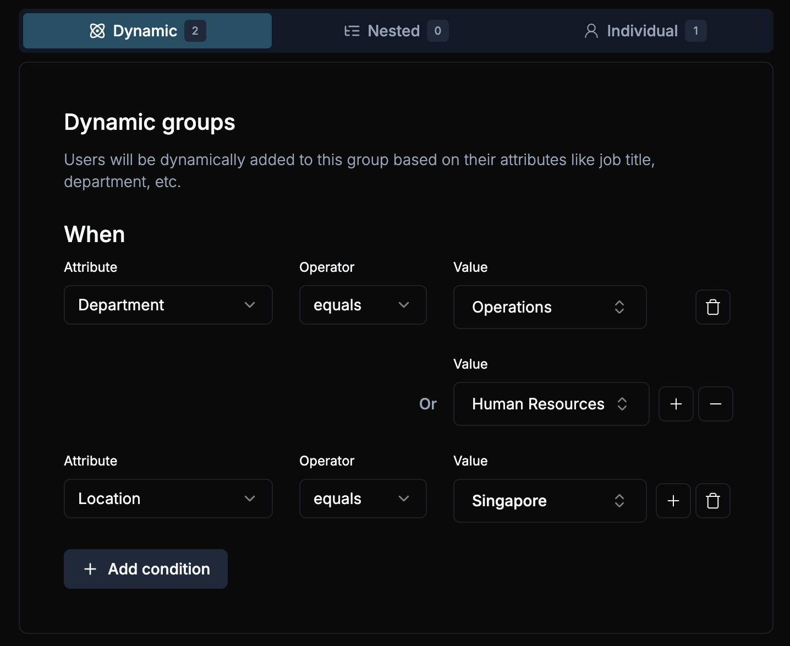This screenshot has width=790, height=646.
Task: Open the Location attribute dropdown
Action: (x=250, y=499)
